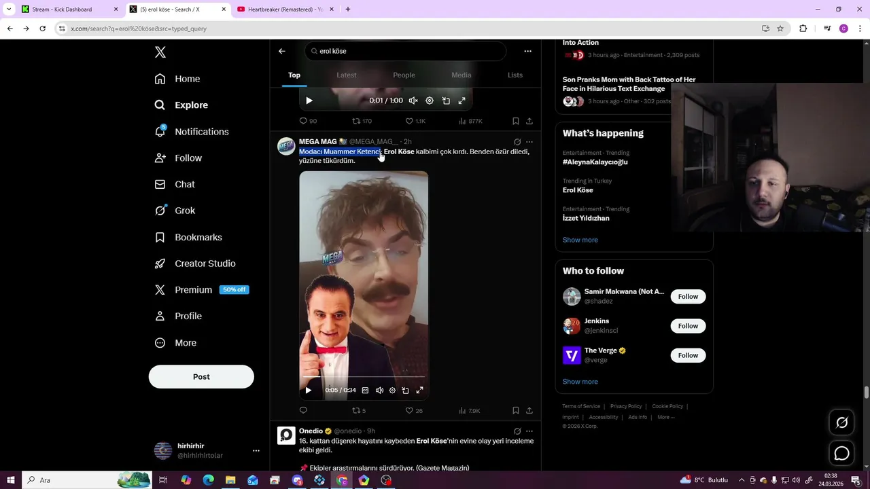Viewport: 870px width, 489px height.
Task: Go back using the search page arrow
Action: coord(282,51)
